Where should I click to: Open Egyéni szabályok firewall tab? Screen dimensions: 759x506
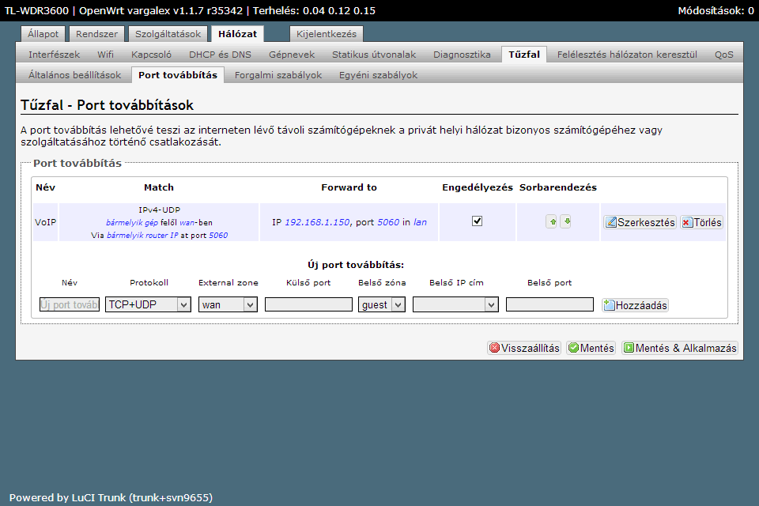378,75
